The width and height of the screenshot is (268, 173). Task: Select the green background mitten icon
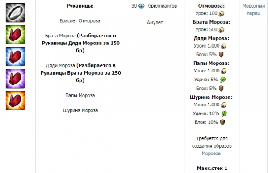pyautogui.click(x=15, y=35)
